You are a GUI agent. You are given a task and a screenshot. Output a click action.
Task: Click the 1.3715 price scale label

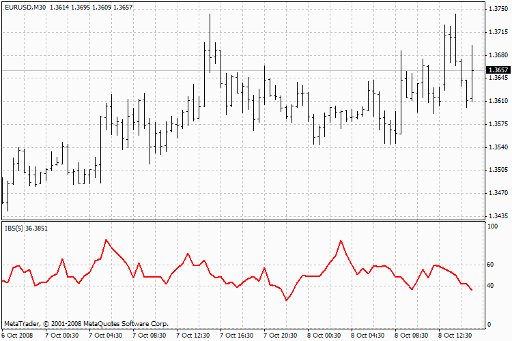pyautogui.click(x=498, y=31)
